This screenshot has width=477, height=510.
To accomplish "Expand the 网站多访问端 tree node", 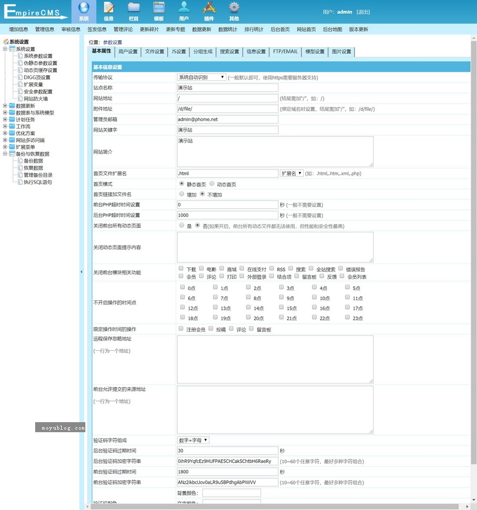I will [x=5, y=140].
